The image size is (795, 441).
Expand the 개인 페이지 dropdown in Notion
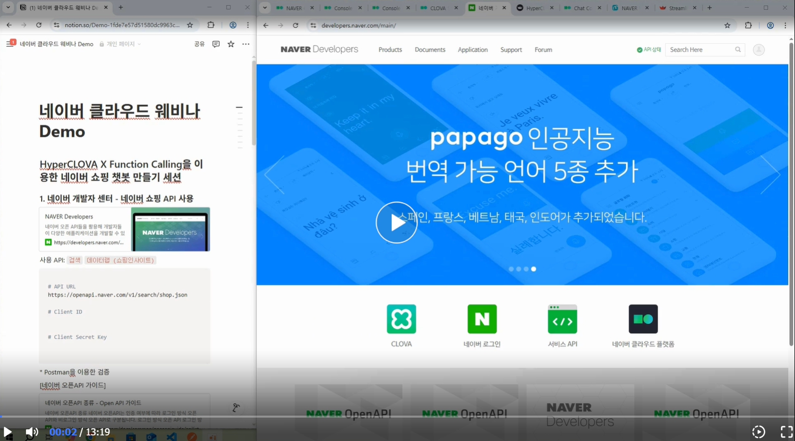tap(120, 44)
